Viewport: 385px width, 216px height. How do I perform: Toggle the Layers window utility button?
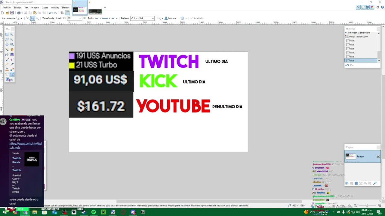367,7
